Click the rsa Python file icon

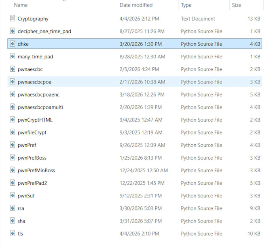[x=13, y=208]
